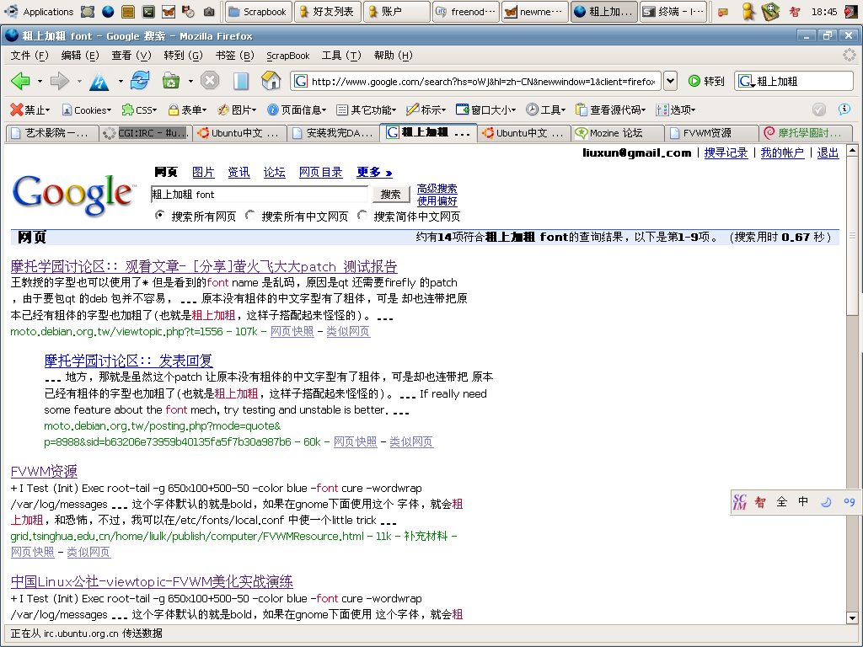Open the FVWM资源 search result link
The width and height of the screenshot is (863, 647).
44,472
